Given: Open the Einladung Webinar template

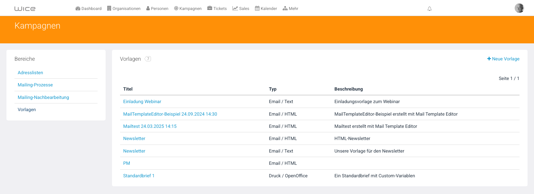Looking at the screenshot, I should (x=142, y=101).
